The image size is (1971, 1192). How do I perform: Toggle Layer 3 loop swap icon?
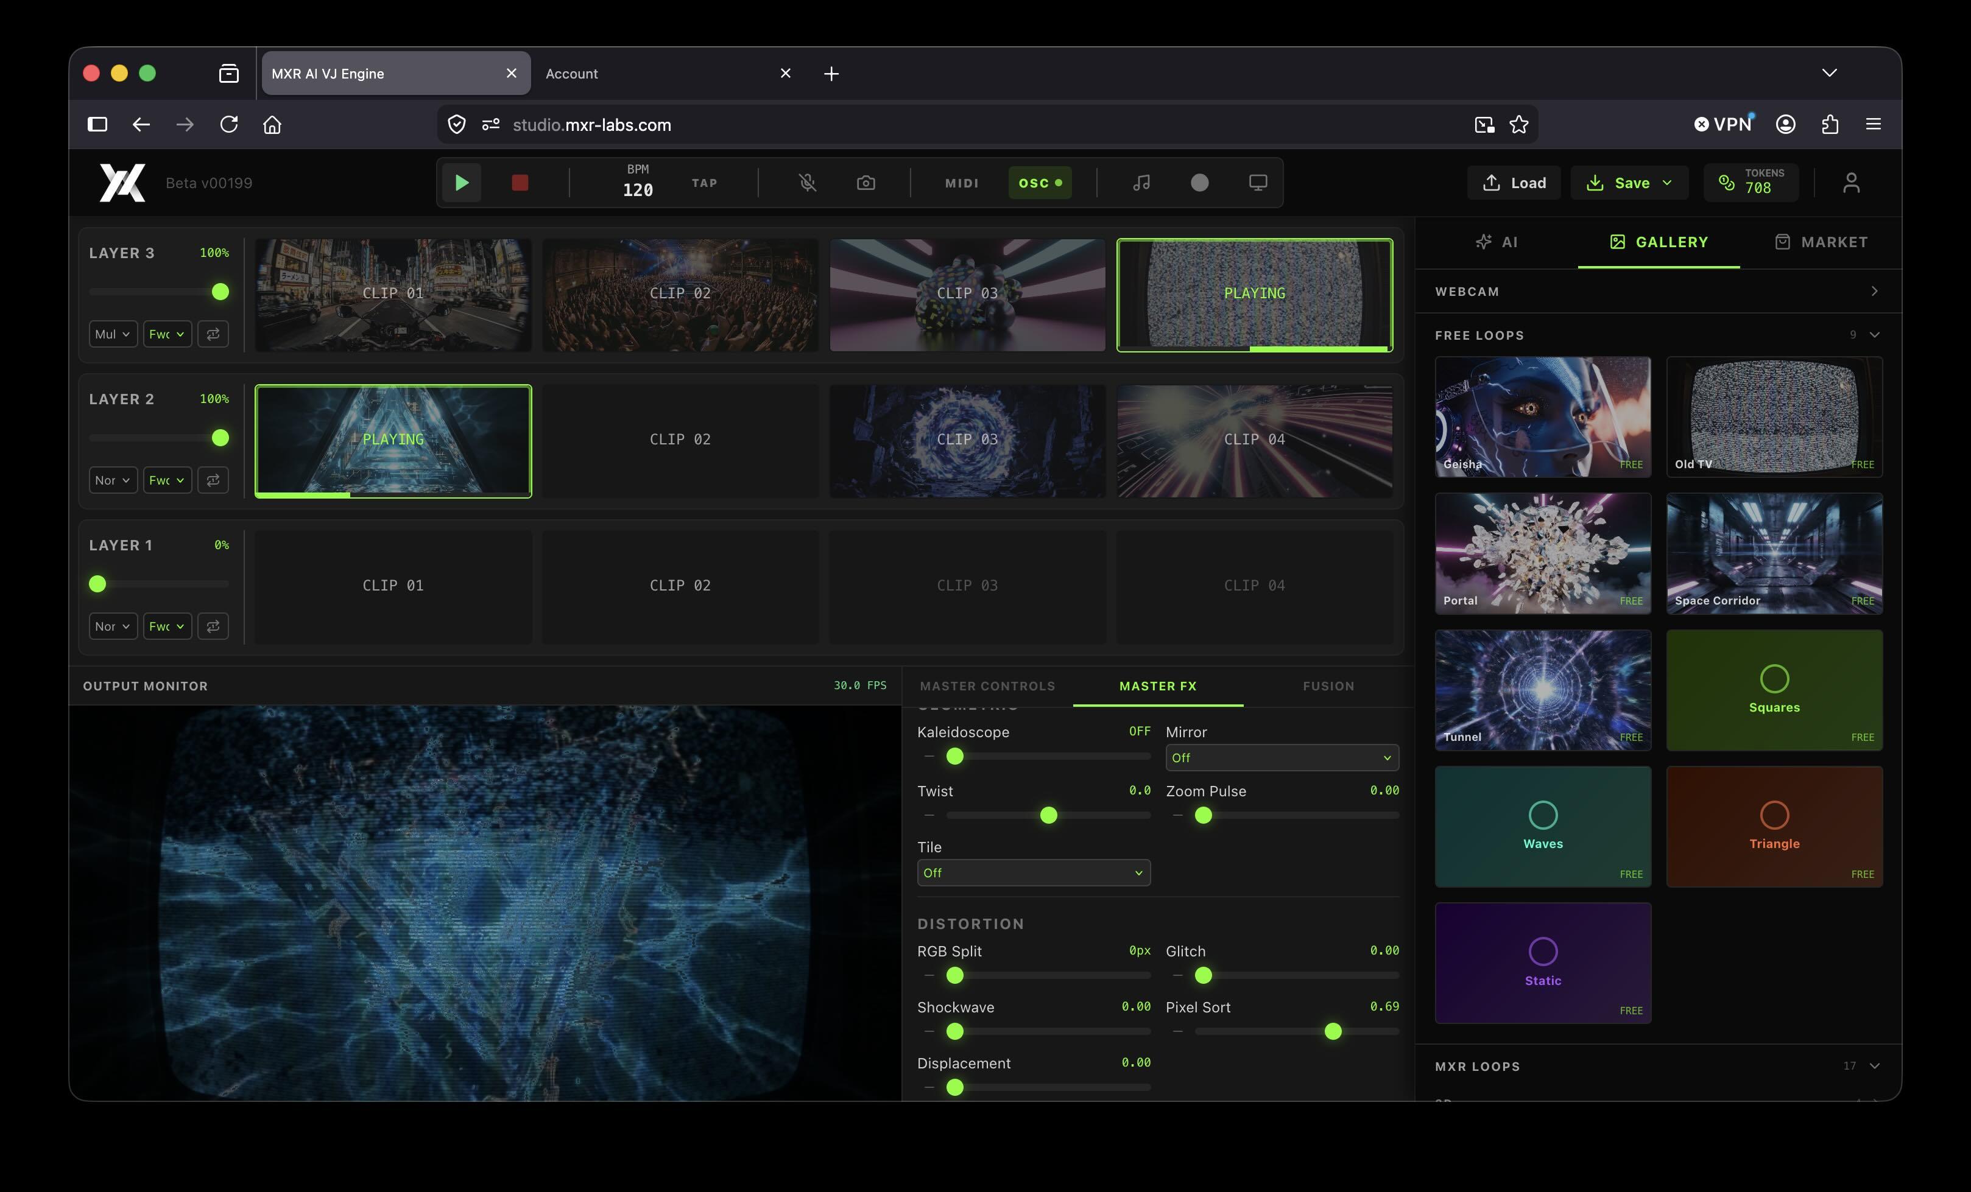click(x=213, y=334)
